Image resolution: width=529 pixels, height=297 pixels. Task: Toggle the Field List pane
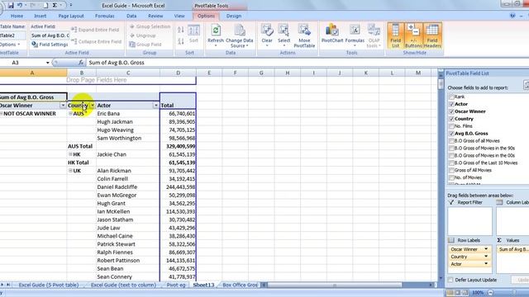click(395, 35)
